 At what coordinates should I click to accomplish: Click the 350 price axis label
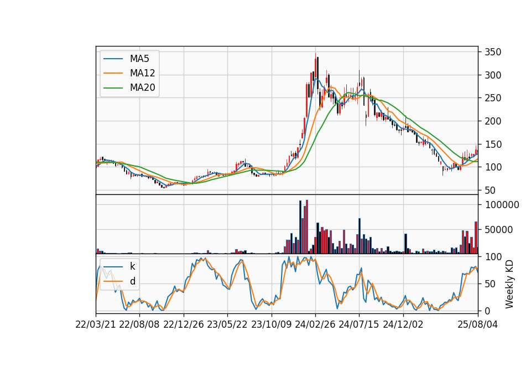pos(493,52)
